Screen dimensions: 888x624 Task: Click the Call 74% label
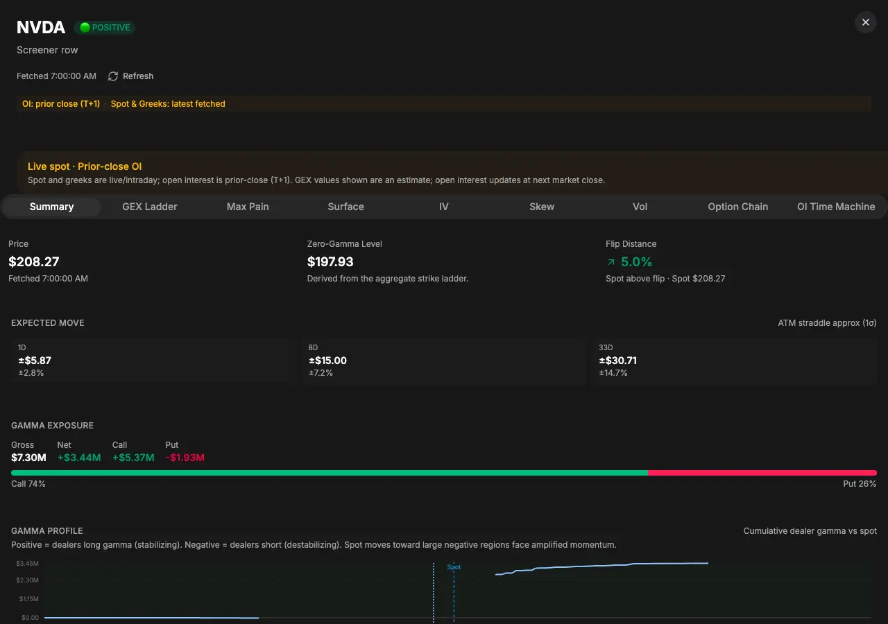(28, 484)
